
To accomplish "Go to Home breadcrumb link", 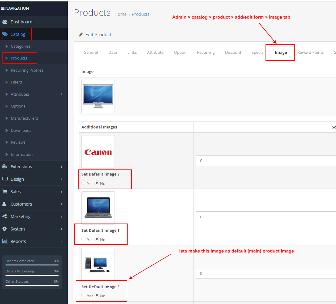I will tap(120, 14).
